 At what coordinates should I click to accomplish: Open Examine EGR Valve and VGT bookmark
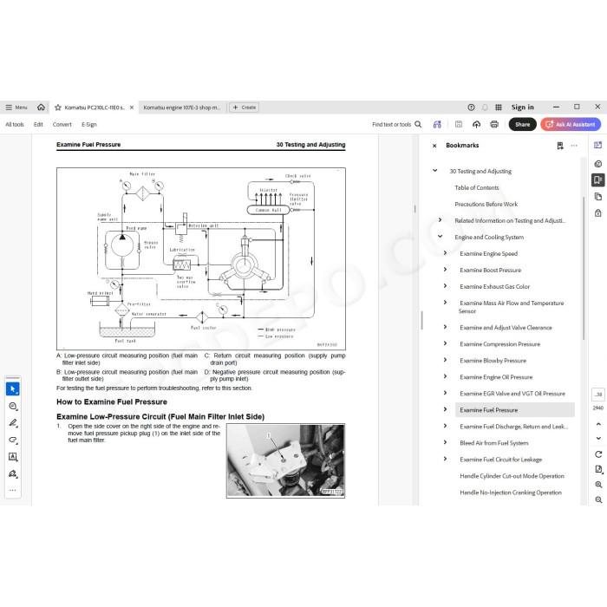coord(512,394)
